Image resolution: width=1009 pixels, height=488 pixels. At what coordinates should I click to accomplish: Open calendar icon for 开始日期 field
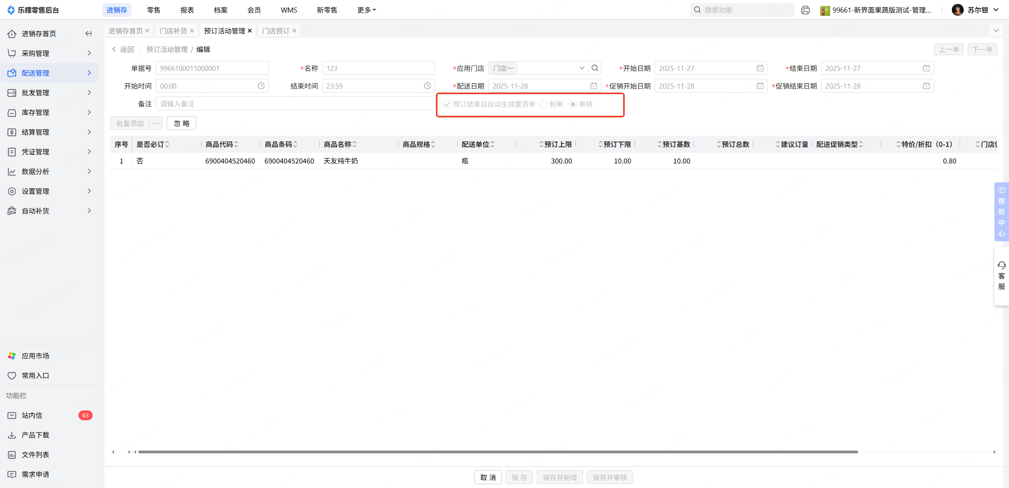click(760, 68)
